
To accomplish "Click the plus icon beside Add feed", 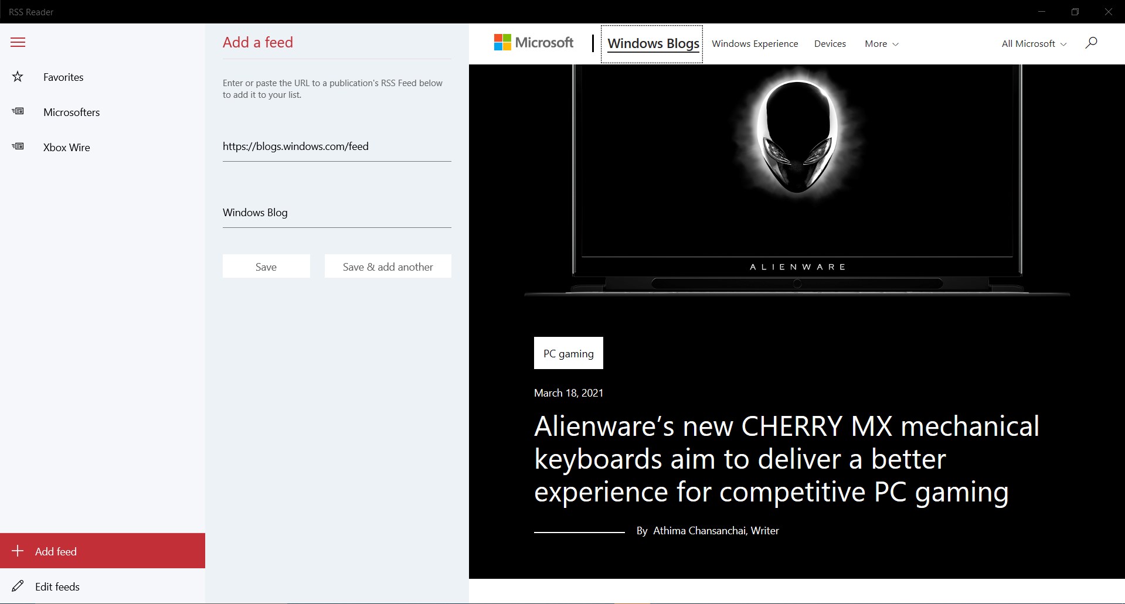I will click(x=18, y=551).
